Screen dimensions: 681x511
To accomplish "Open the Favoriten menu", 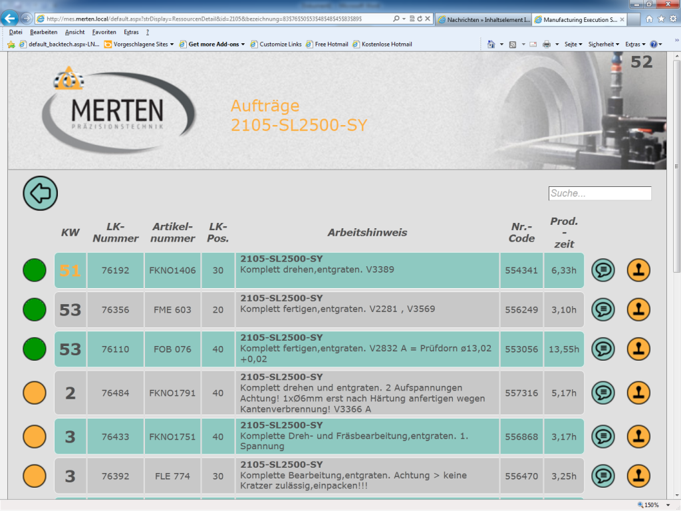I will click(104, 32).
